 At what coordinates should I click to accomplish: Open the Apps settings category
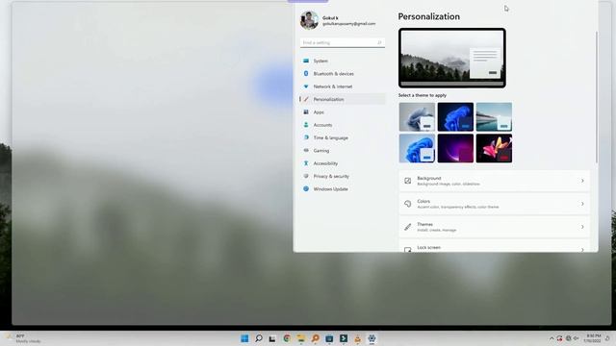343,112
